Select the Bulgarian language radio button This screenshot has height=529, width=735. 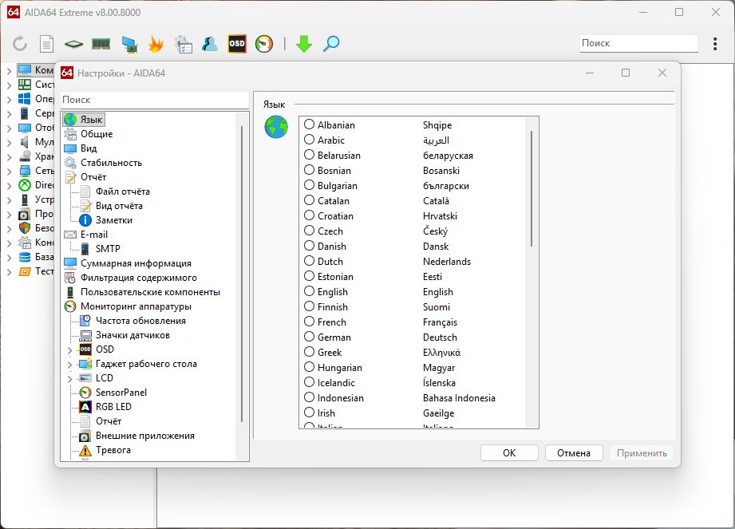pyautogui.click(x=309, y=185)
